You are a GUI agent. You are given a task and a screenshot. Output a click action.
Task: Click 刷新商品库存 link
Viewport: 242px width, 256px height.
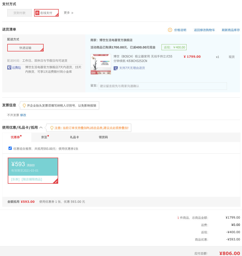point(231,30)
